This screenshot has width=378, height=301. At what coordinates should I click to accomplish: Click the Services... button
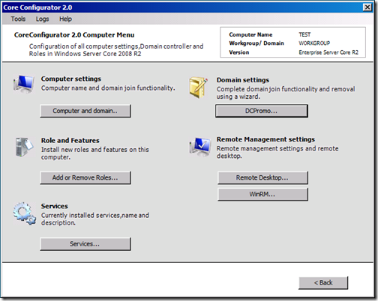[x=85, y=244]
